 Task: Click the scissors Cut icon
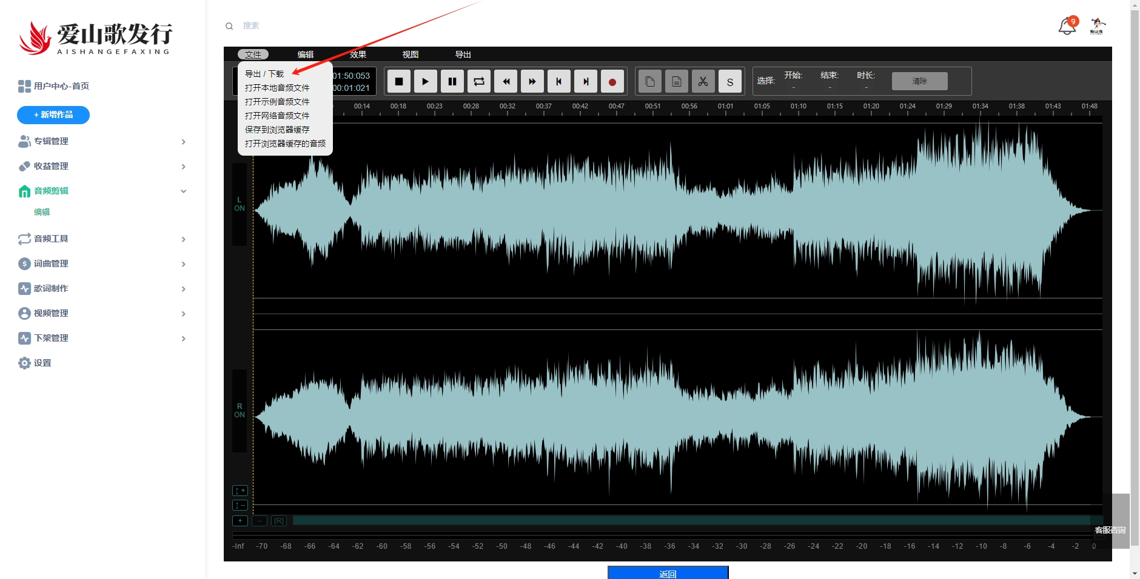[x=703, y=81]
